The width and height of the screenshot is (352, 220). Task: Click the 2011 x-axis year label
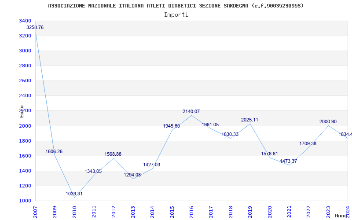(94, 212)
